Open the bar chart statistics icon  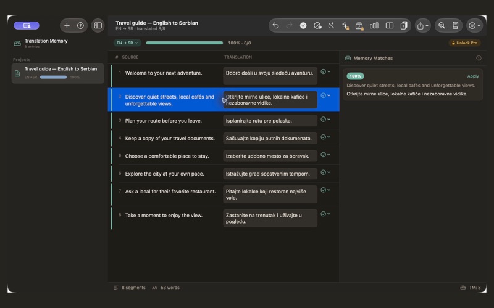(374, 25)
